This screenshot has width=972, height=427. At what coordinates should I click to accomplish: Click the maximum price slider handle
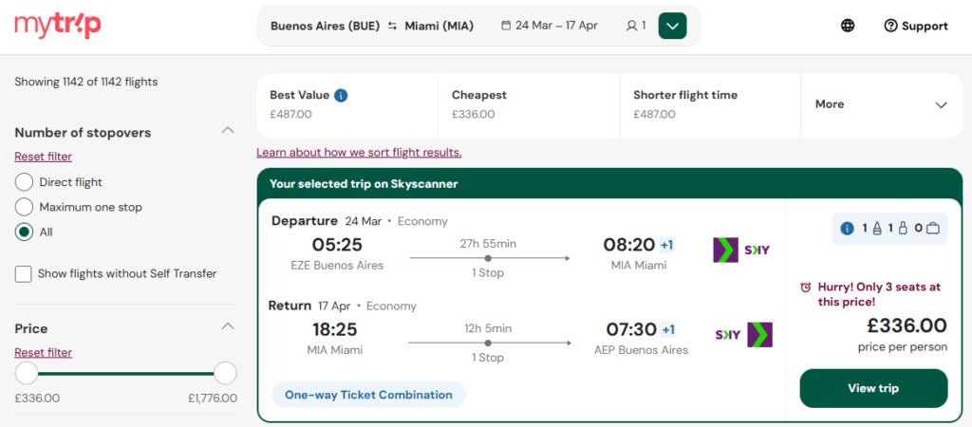225,373
